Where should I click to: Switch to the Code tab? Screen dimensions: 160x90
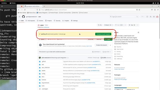[21, 20]
